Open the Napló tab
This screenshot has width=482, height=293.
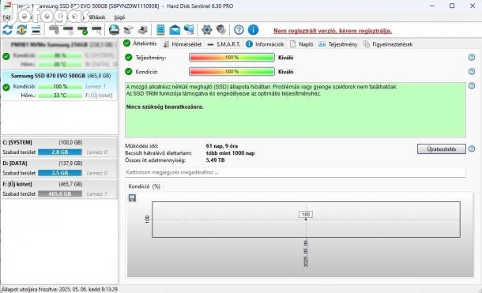[302, 44]
